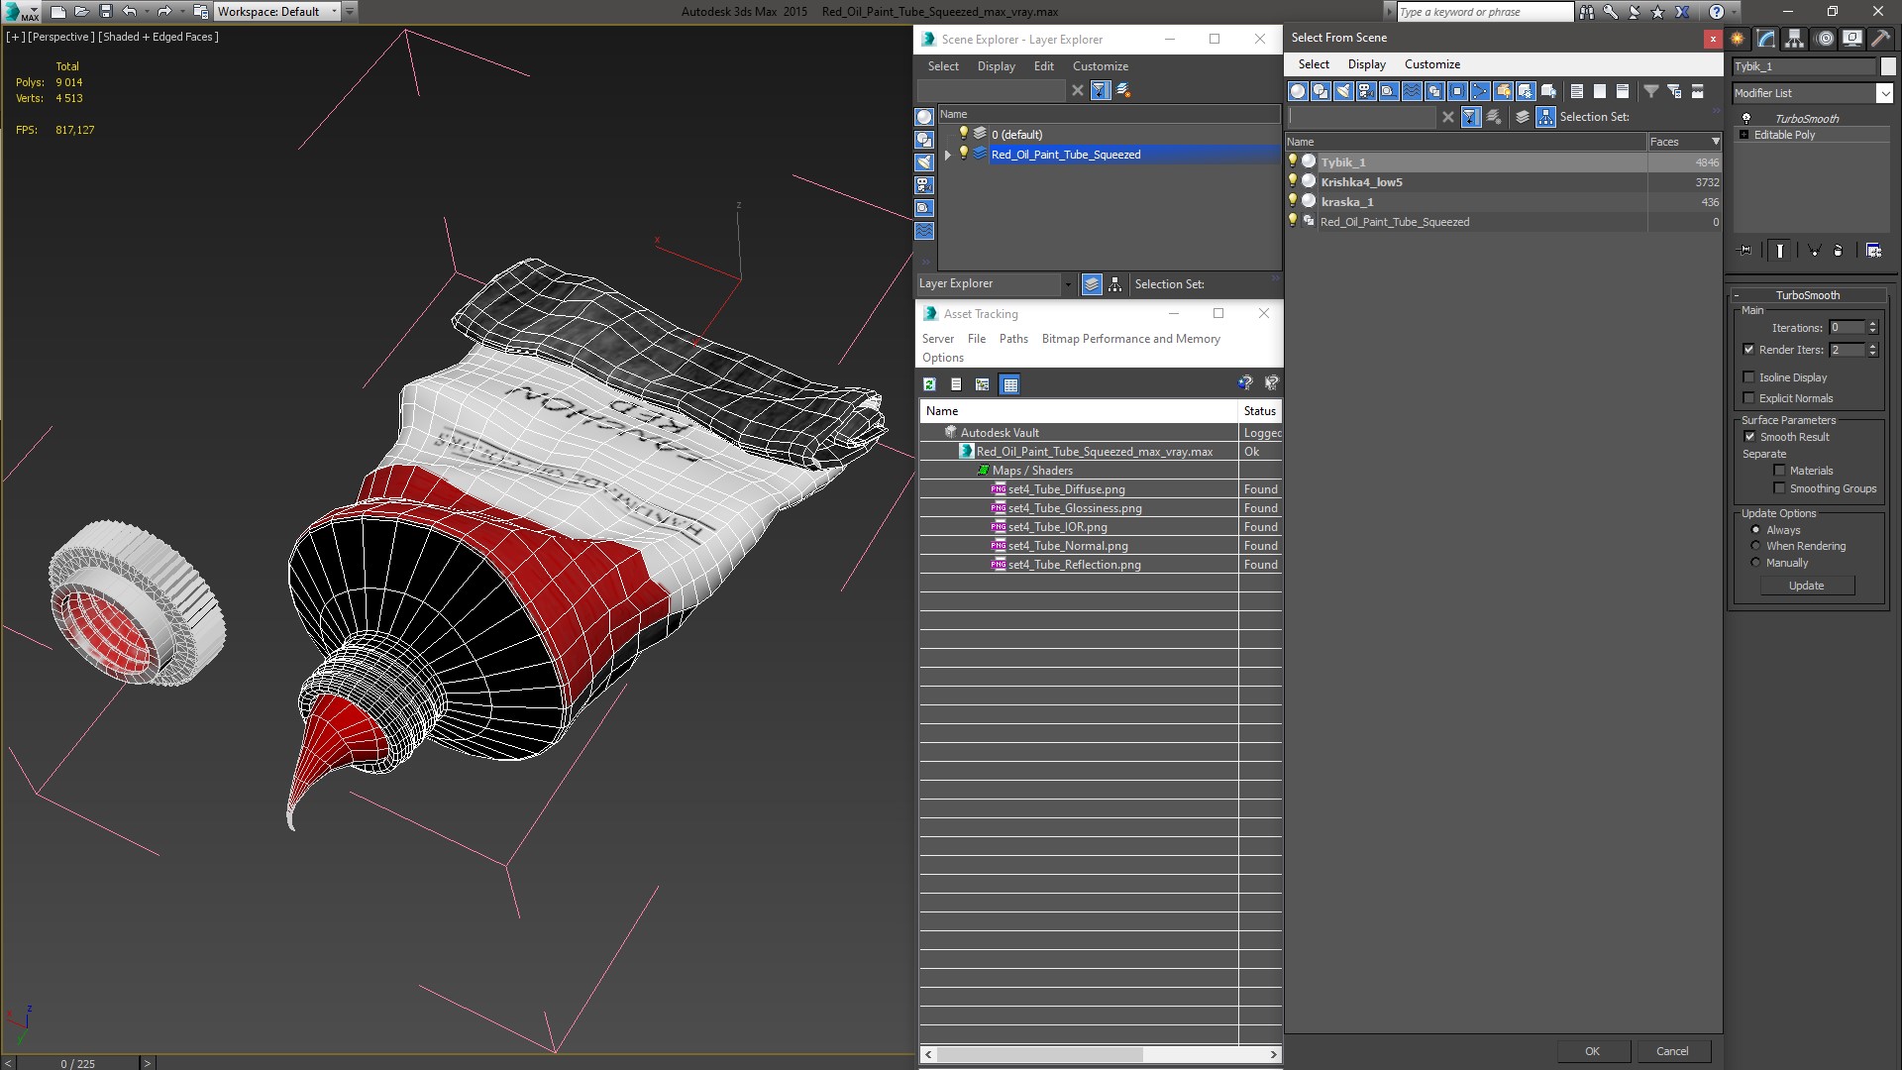
Task: Click the object color swatch beside Tybik_1
Action: click(1887, 66)
